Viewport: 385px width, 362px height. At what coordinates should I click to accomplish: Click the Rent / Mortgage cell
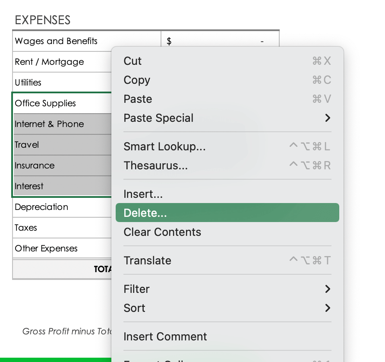tap(49, 62)
